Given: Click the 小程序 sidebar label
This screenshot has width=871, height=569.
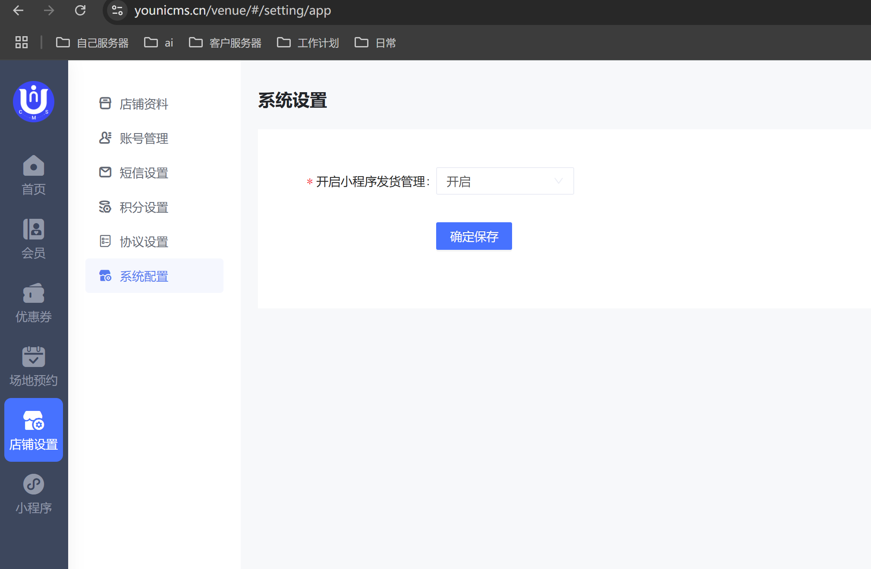Looking at the screenshot, I should [34, 508].
